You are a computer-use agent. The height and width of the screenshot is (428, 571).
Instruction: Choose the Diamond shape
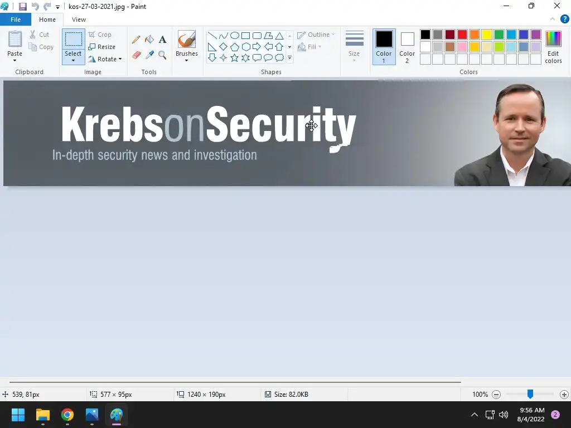click(223, 47)
